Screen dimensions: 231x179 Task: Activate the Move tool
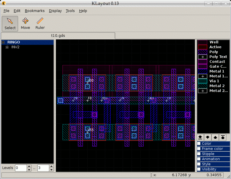pos(25,23)
